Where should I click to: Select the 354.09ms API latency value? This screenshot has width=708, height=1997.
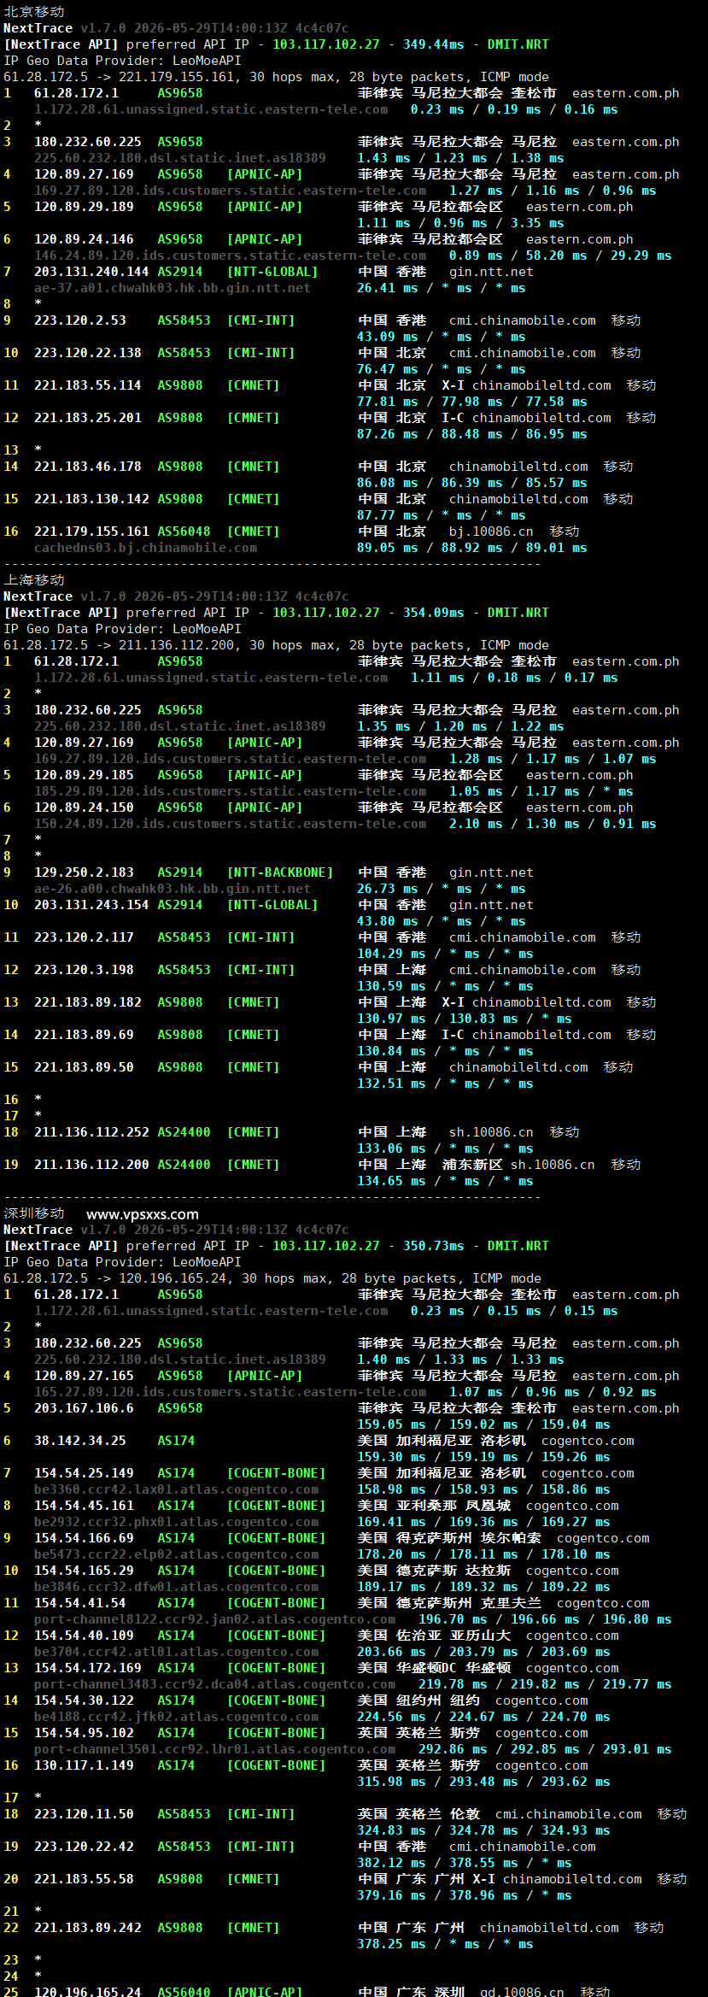tap(434, 613)
